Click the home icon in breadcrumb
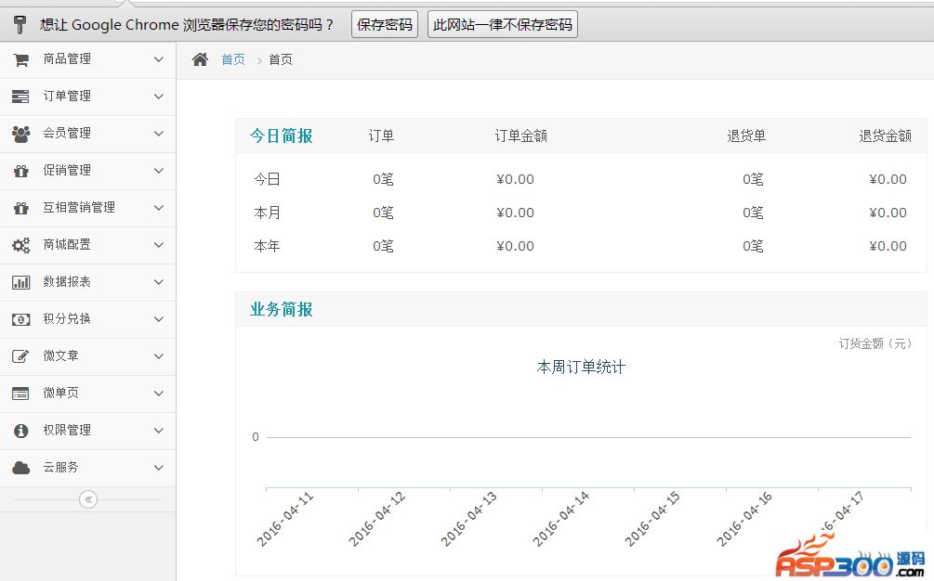Viewport: 934px width, 581px height. tap(200, 59)
